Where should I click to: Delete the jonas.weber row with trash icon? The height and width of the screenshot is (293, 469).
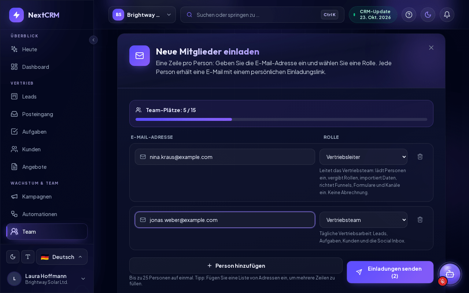click(420, 220)
